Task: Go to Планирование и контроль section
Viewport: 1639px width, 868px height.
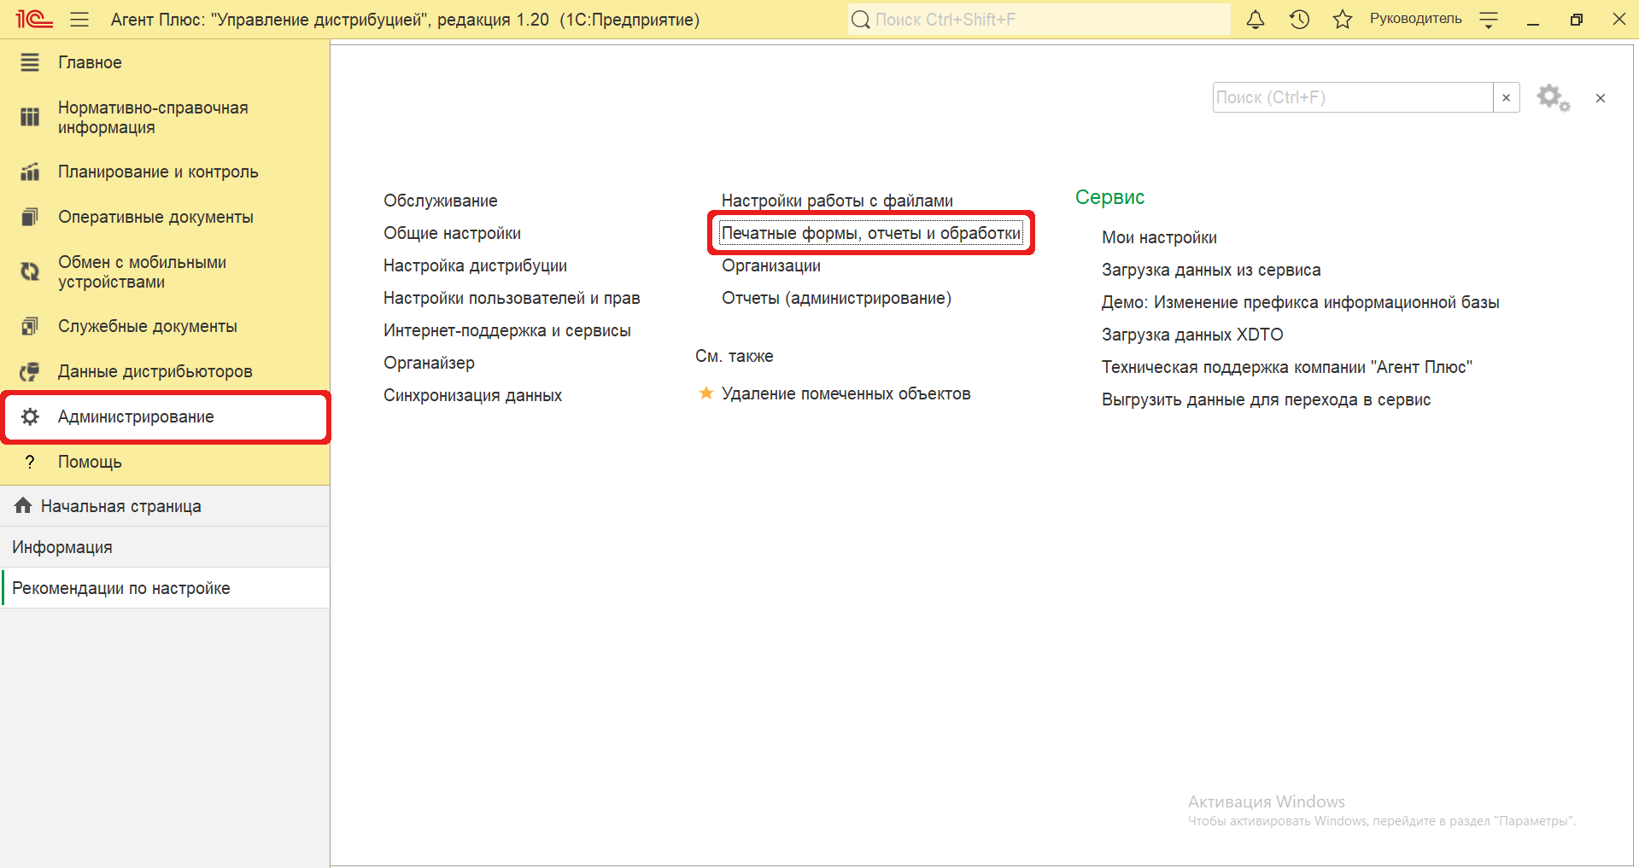Action: (157, 172)
